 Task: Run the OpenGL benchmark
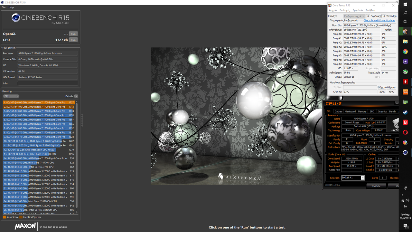point(73,34)
